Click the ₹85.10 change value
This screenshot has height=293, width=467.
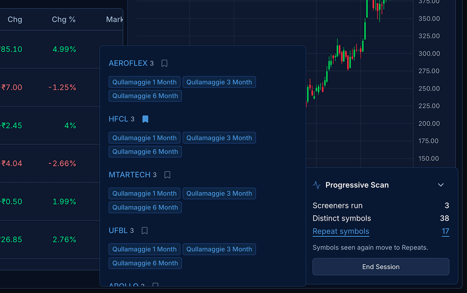click(x=11, y=49)
